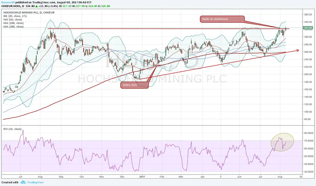
Task: Click the Mar label on the date axis
Action: [x=181, y=177]
